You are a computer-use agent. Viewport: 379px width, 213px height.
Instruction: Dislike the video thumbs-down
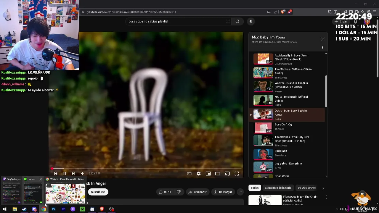[179, 192]
